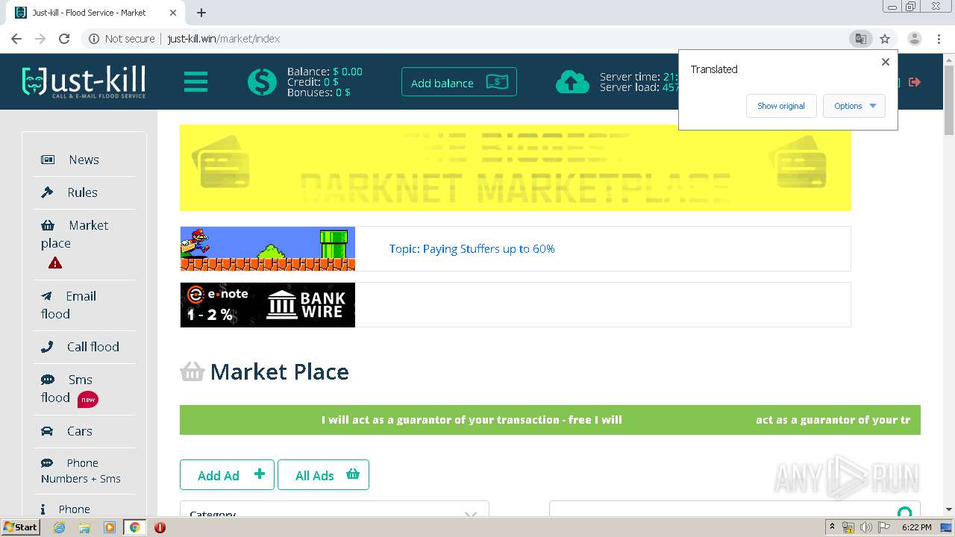Screen dimensions: 955x537
Task: Click the Not secure info icon
Action: coord(94,39)
